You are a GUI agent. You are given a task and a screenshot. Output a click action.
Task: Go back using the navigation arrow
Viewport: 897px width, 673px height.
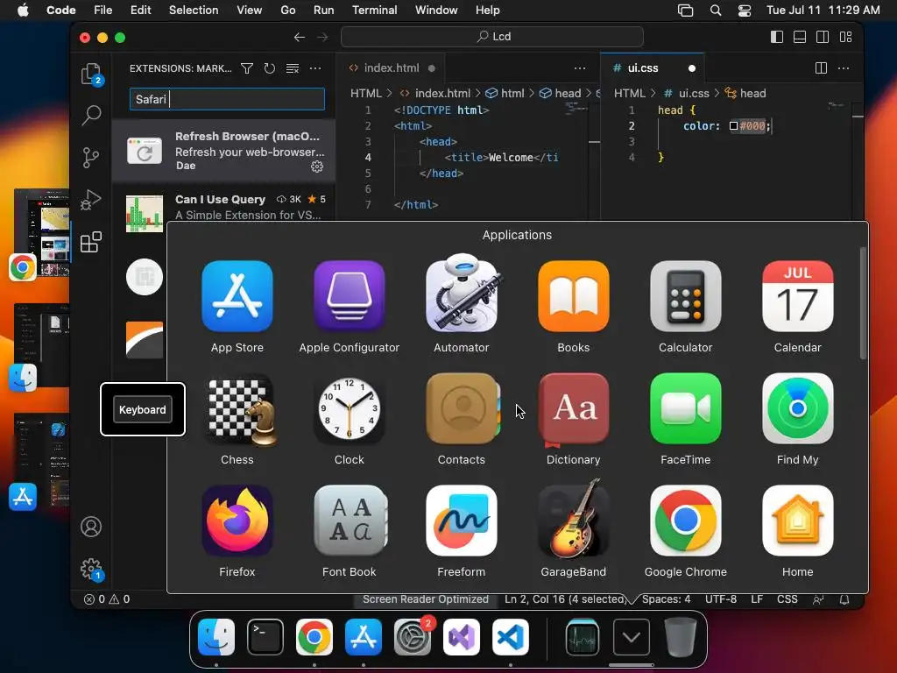pos(300,37)
